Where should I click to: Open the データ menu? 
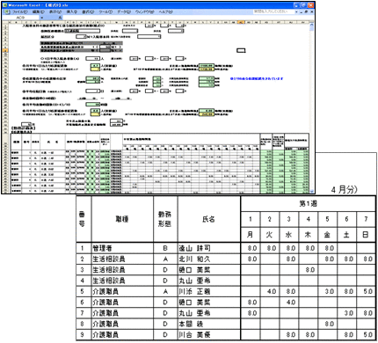click(x=124, y=11)
